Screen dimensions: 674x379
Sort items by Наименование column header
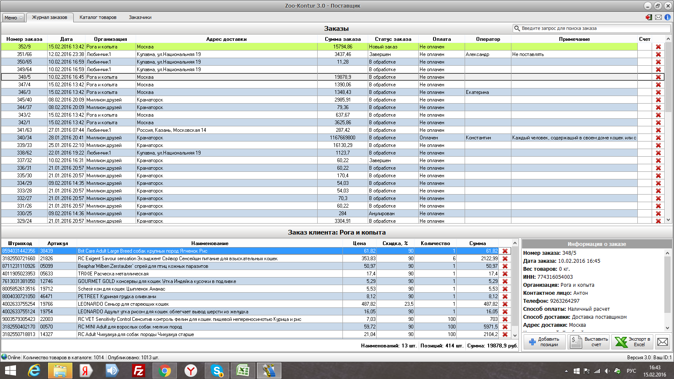coord(209,243)
